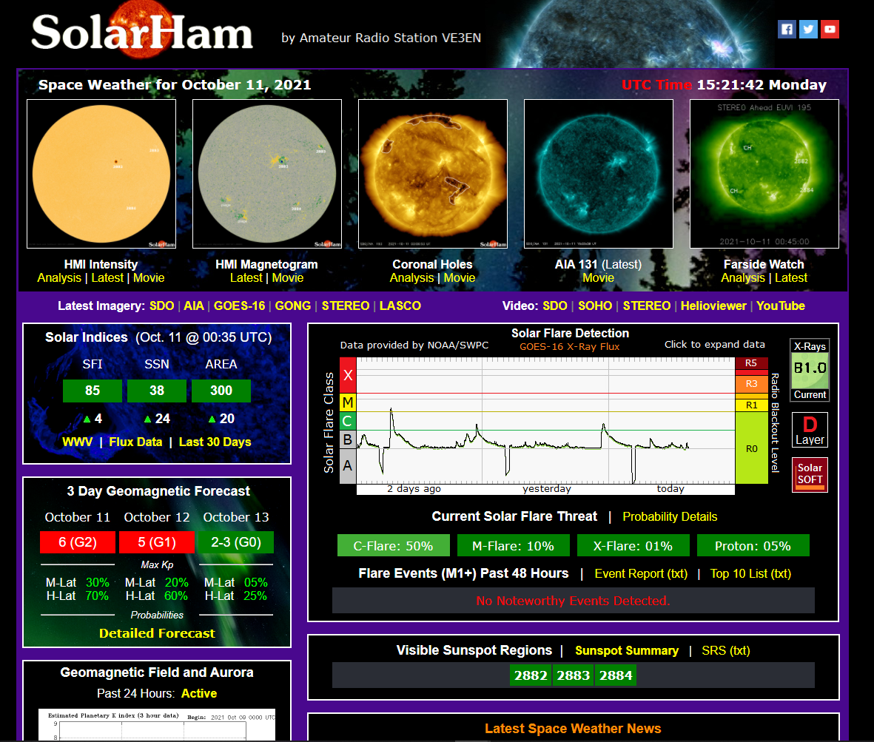
Task: Open the Twitter profile icon
Action: pos(808,29)
